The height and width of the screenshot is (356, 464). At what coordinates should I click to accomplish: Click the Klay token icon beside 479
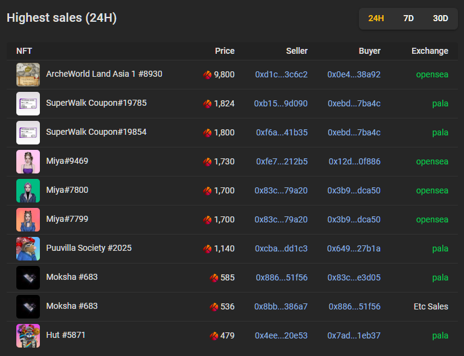214,335
